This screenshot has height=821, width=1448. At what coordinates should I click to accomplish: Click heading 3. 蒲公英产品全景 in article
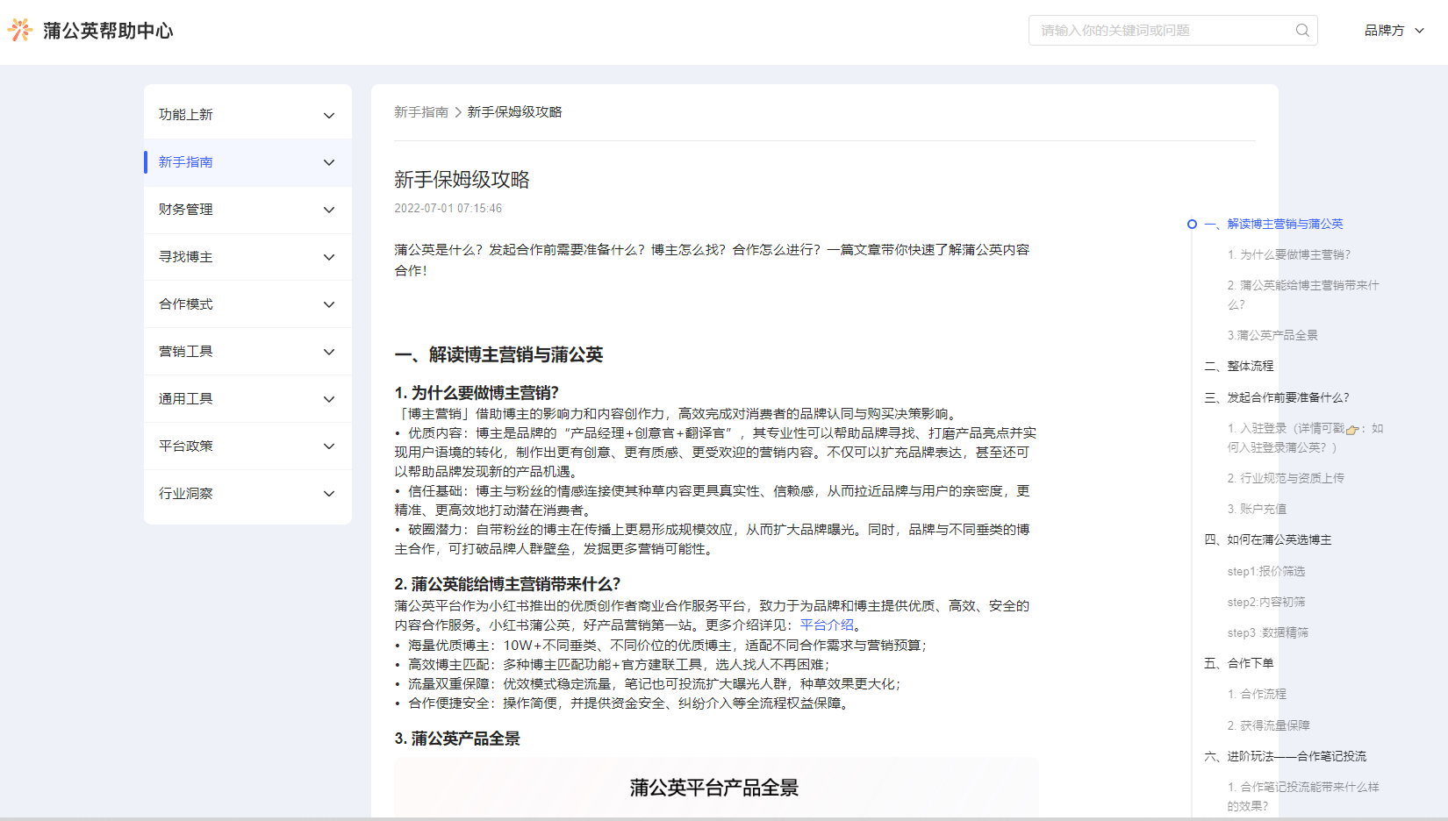(457, 739)
